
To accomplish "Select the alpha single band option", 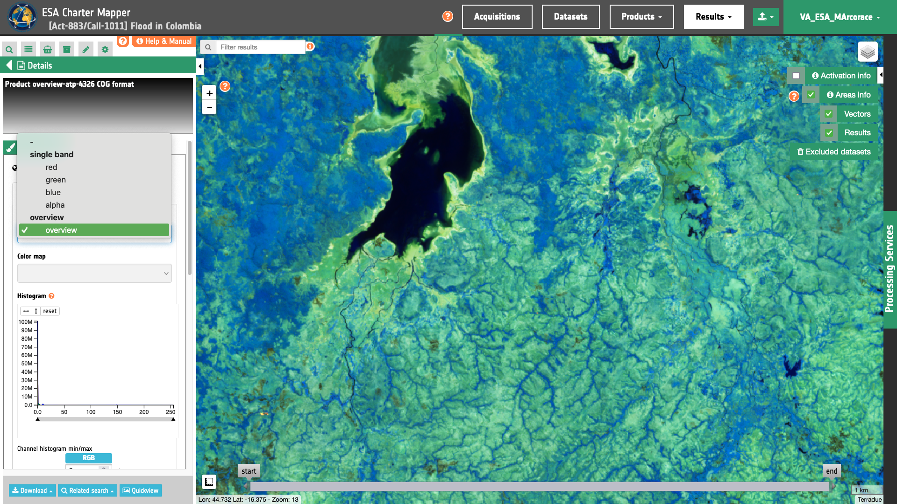I will (94, 205).
